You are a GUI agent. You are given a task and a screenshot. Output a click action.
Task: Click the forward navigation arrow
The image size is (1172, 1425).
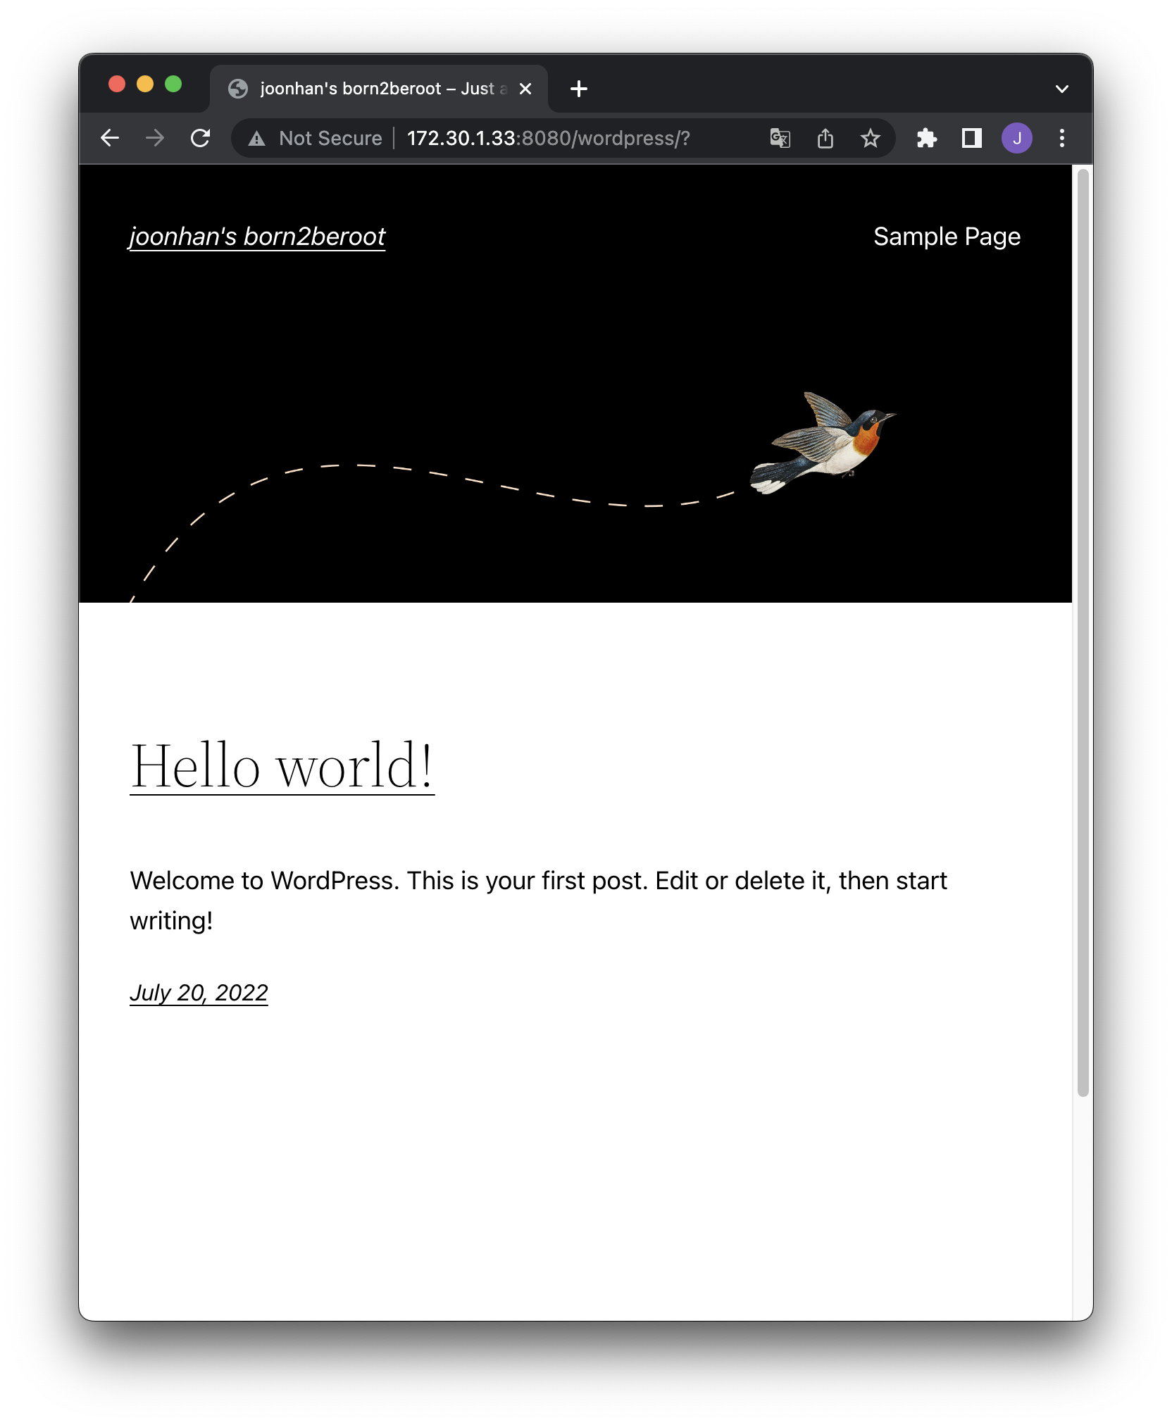point(155,138)
